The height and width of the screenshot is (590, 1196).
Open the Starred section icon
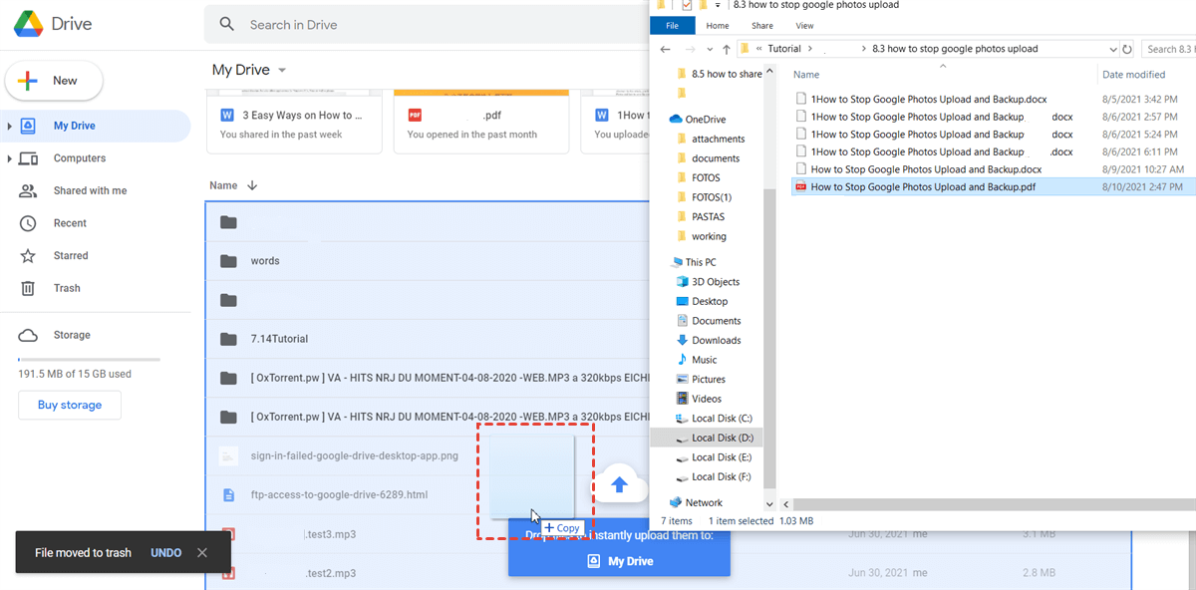[29, 256]
